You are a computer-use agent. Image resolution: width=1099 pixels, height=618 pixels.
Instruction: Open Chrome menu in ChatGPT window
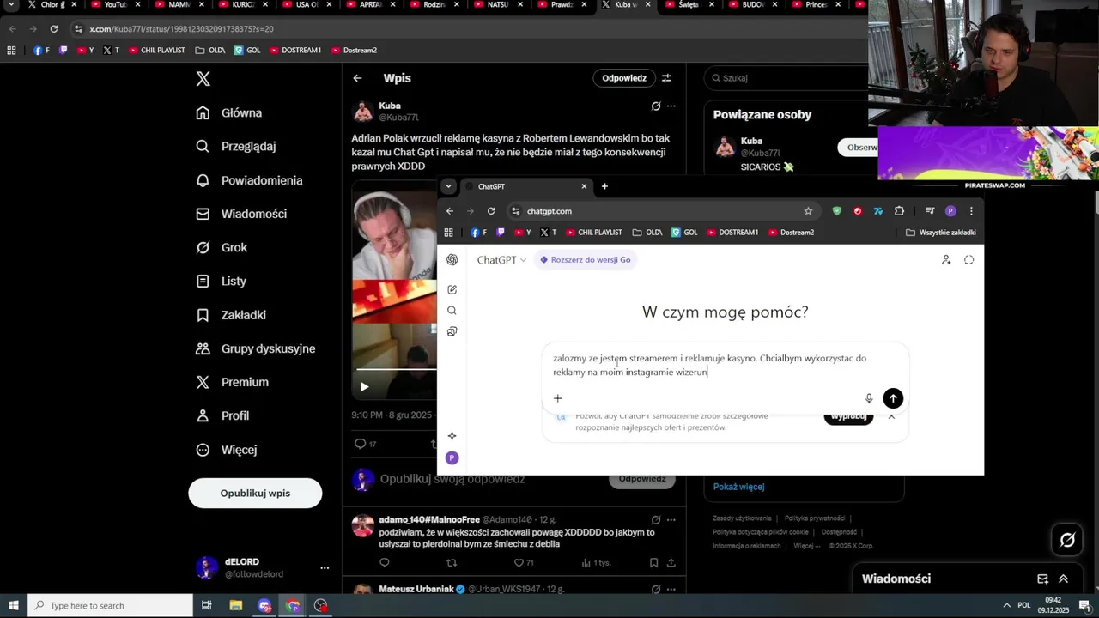(971, 211)
